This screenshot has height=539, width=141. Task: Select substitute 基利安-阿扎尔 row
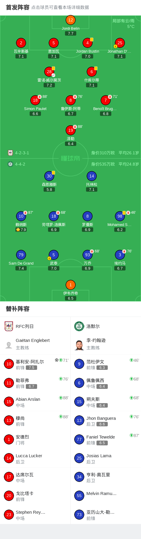35,364
